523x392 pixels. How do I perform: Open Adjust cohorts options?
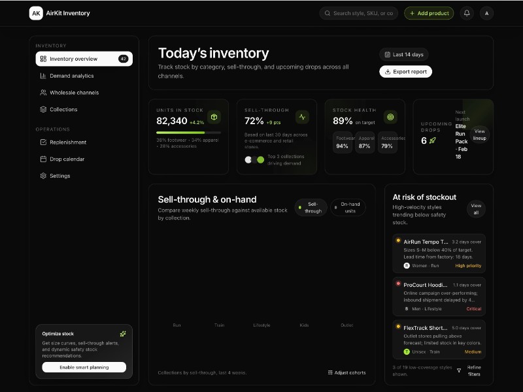[x=346, y=372]
